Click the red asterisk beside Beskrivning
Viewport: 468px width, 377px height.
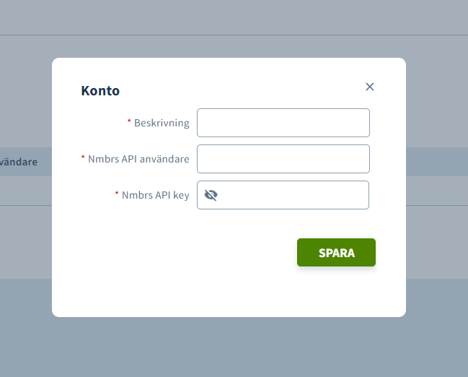pyautogui.click(x=129, y=122)
